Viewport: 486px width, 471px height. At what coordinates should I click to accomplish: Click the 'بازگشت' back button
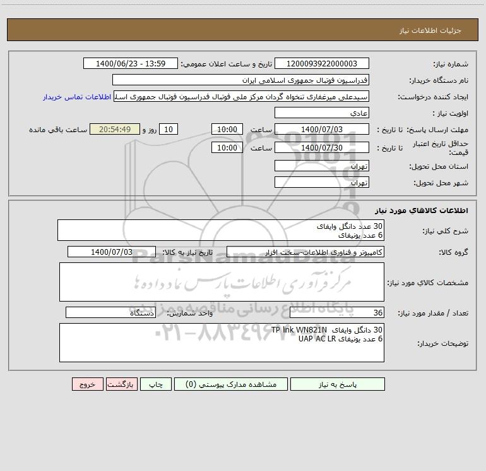point(121,384)
